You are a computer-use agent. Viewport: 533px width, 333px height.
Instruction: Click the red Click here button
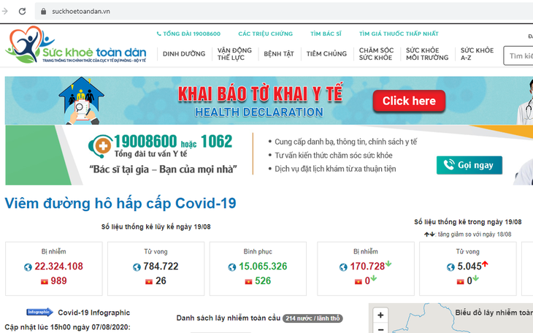pos(409,101)
